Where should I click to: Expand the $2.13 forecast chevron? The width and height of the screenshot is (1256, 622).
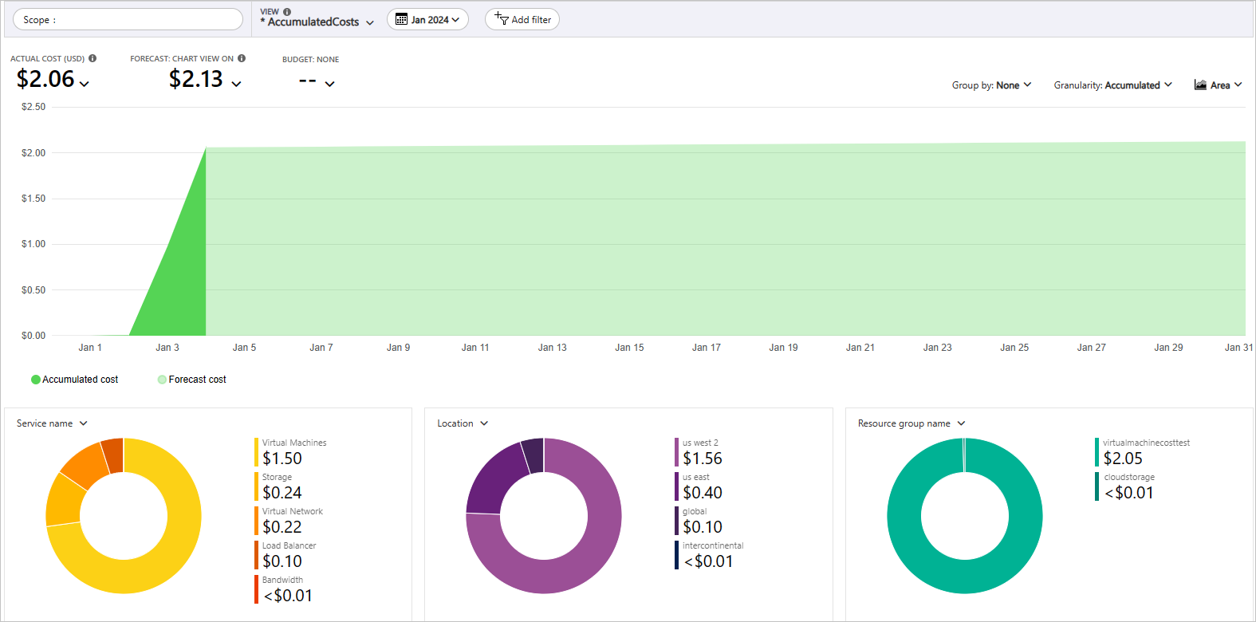coord(236,84)
